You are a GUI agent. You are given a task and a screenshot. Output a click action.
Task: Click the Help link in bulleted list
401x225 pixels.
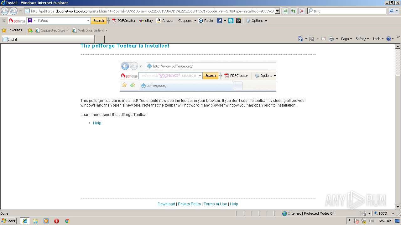(x=97, y=123)
